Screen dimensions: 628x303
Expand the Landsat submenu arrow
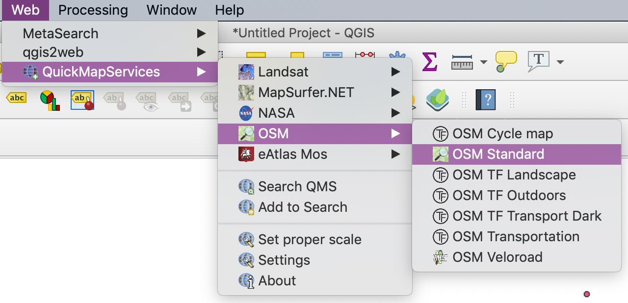395,72
